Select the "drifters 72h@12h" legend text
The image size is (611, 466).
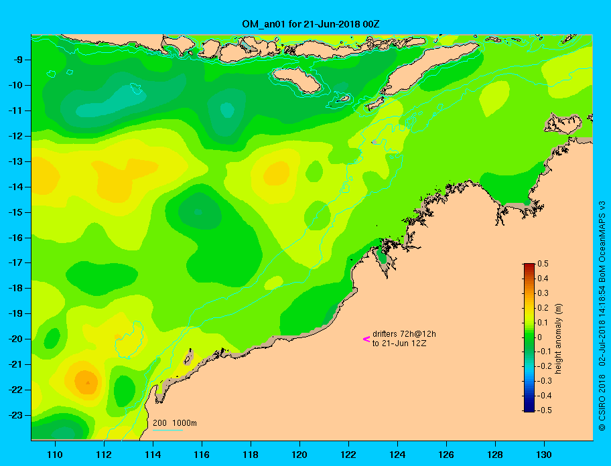coord(404,334)
